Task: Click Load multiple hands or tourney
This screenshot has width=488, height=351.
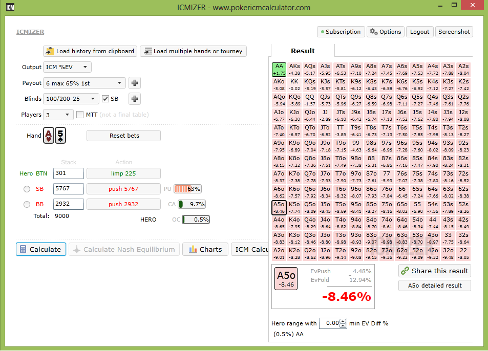Action: click(x=193, y=51)
